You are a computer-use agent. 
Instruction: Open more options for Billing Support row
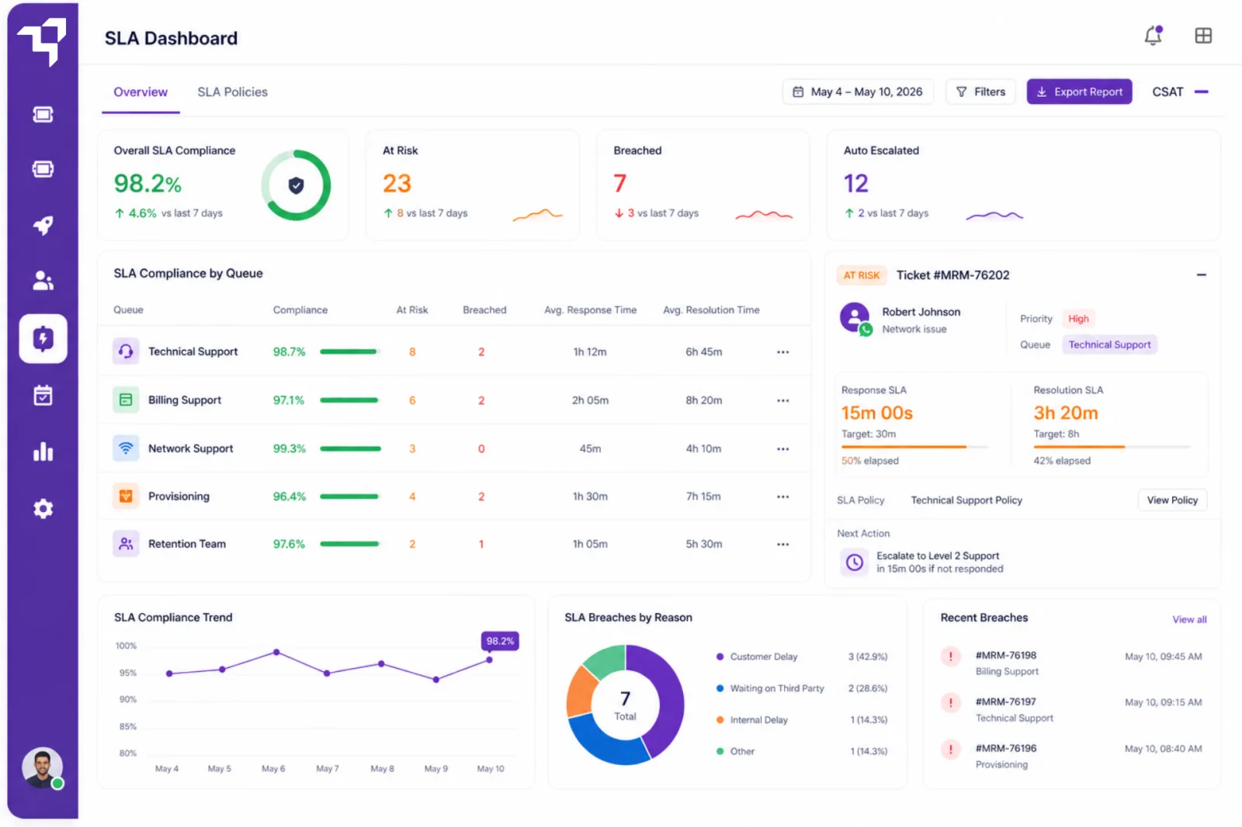tap(782, 401)
